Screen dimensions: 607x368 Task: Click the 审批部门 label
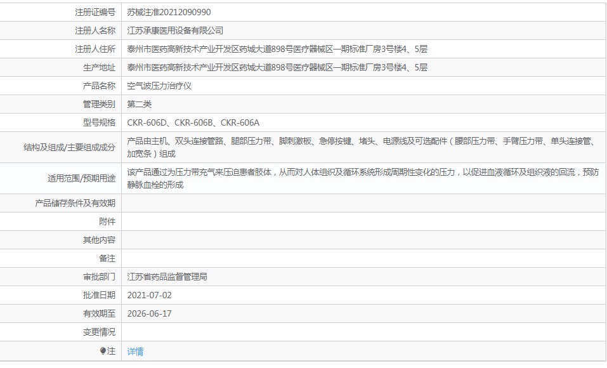99,277
